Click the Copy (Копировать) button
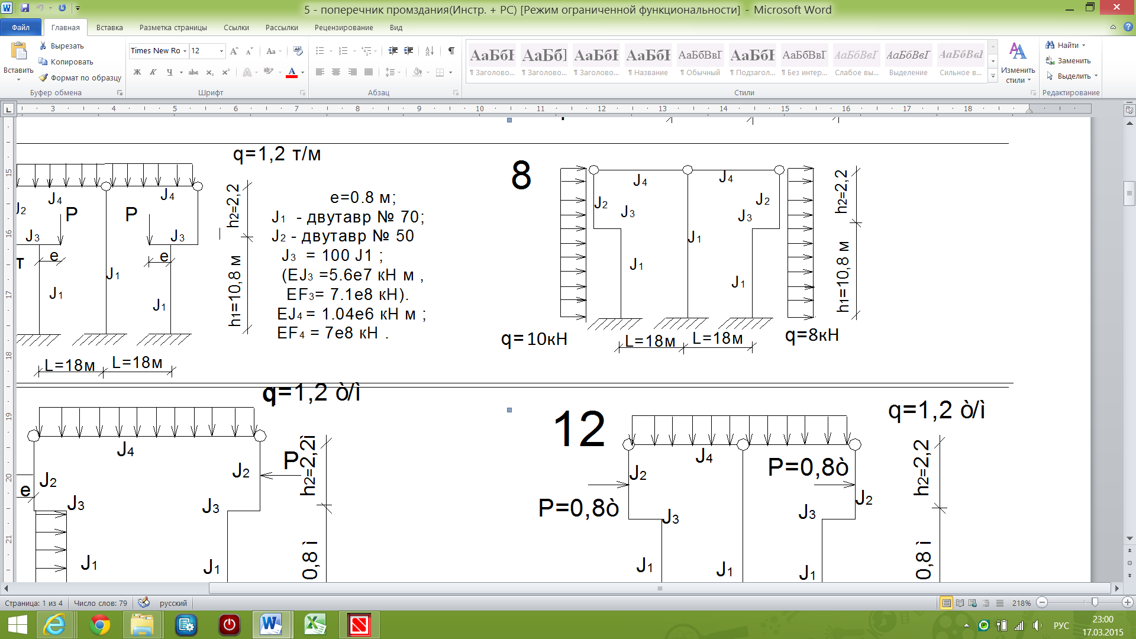Image resolution: width=1136 pixels, height=639 pixels. [66, 62]
